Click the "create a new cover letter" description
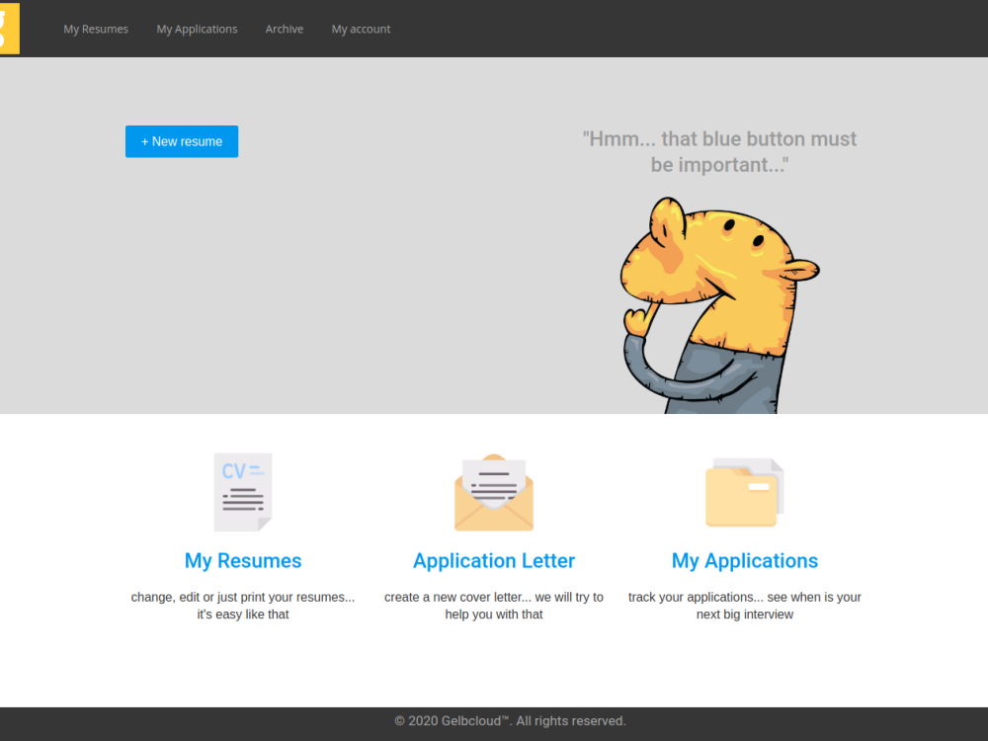The width and height of the screenshot is (988, 741). click(494, 606)
